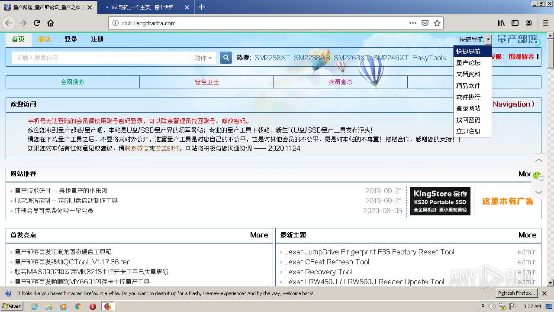
Task: Open the Library icon in Firefox toolbar
Action: (501, 23)
